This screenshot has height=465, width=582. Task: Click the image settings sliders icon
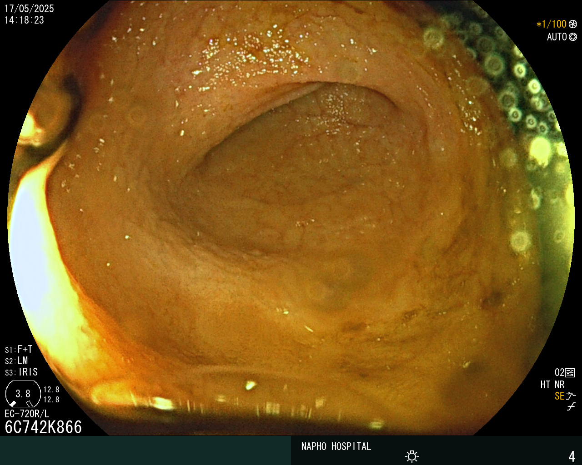[x=570, y=373]
